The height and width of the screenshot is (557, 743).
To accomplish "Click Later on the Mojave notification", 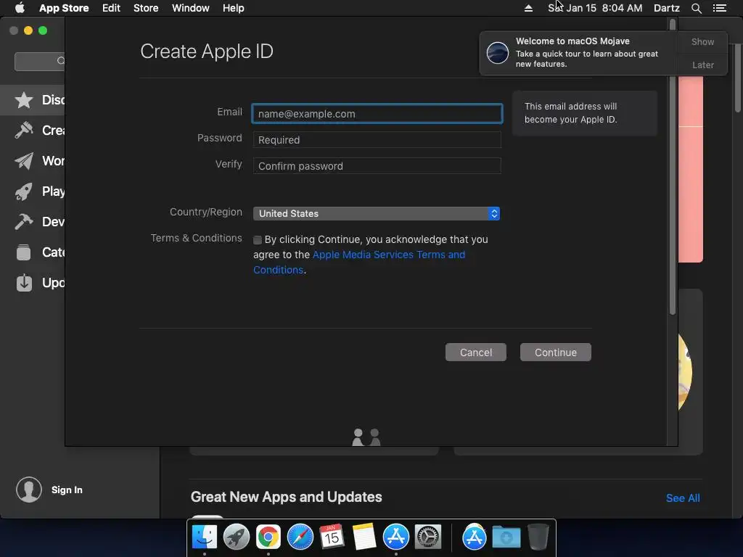I will click(x=702, y=65).
